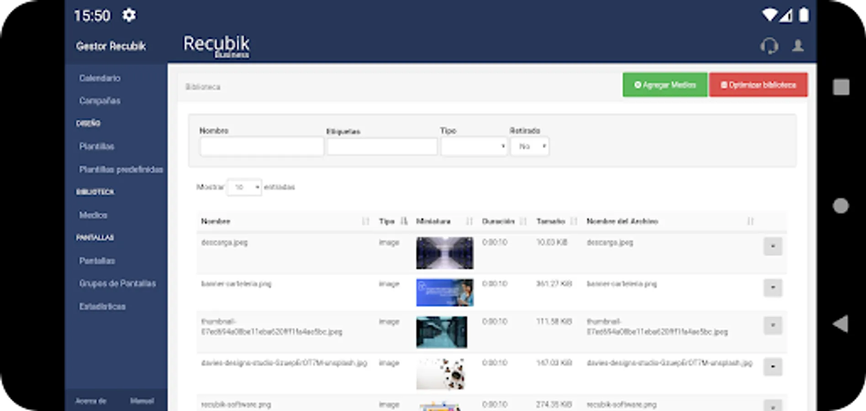Image resolution: width=866 pixels, height=411 pixels.
Task: Go to Campañas in the sidebar
Action: (x=100, y=101)
